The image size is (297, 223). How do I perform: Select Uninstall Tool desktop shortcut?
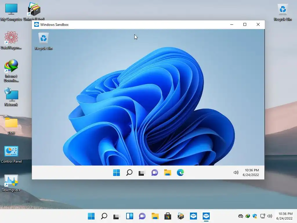(x=34, y=11)
